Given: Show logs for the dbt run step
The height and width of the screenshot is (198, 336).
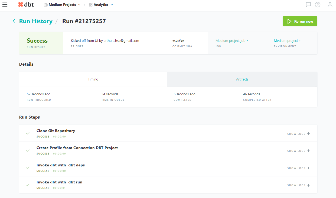Looking at the screenshot, I should 299,185.
